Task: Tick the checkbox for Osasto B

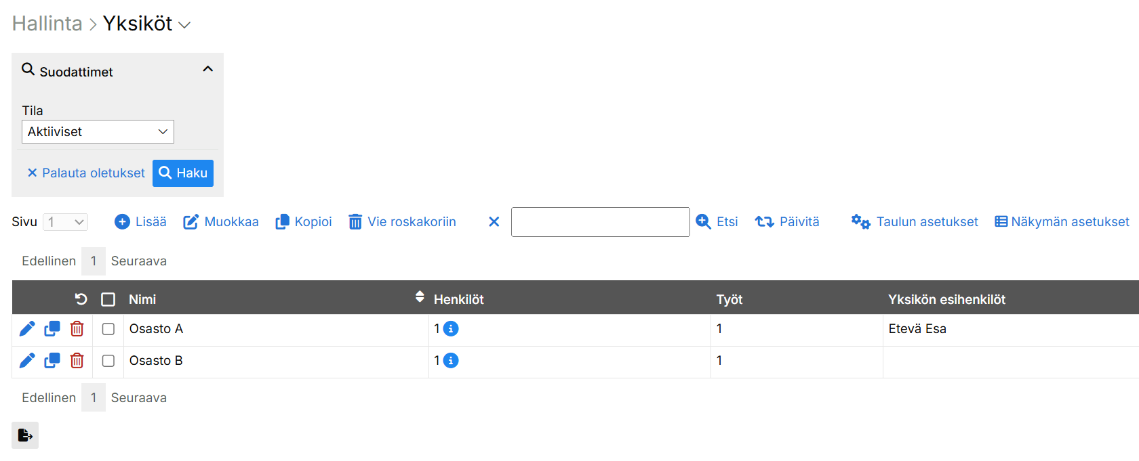Action: click(108, 361)
